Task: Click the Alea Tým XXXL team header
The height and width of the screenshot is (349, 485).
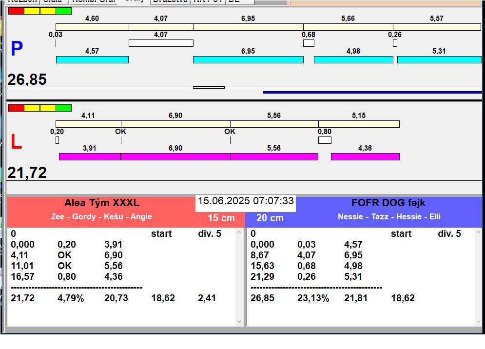Action: pyautogui.click(x=102, y=203)
